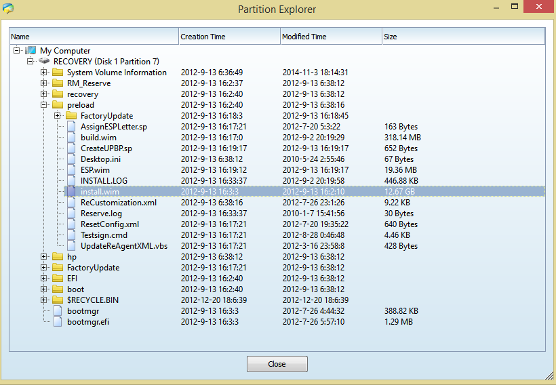This screenshot has width=556, height=385.
Task: Select the build.wim file name
Action: pos(98,138)
